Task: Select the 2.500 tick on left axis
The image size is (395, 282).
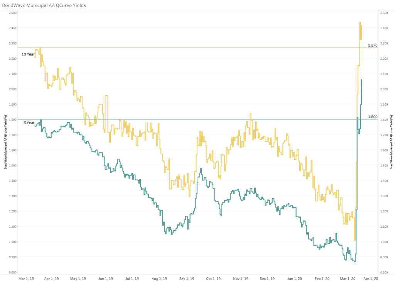Action: click(13, 13)
